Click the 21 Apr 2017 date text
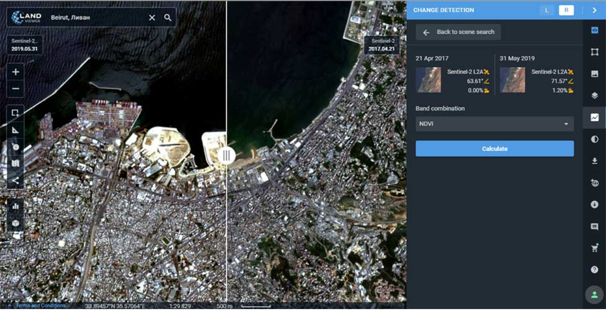606x311 pixels. click(432, 58)
